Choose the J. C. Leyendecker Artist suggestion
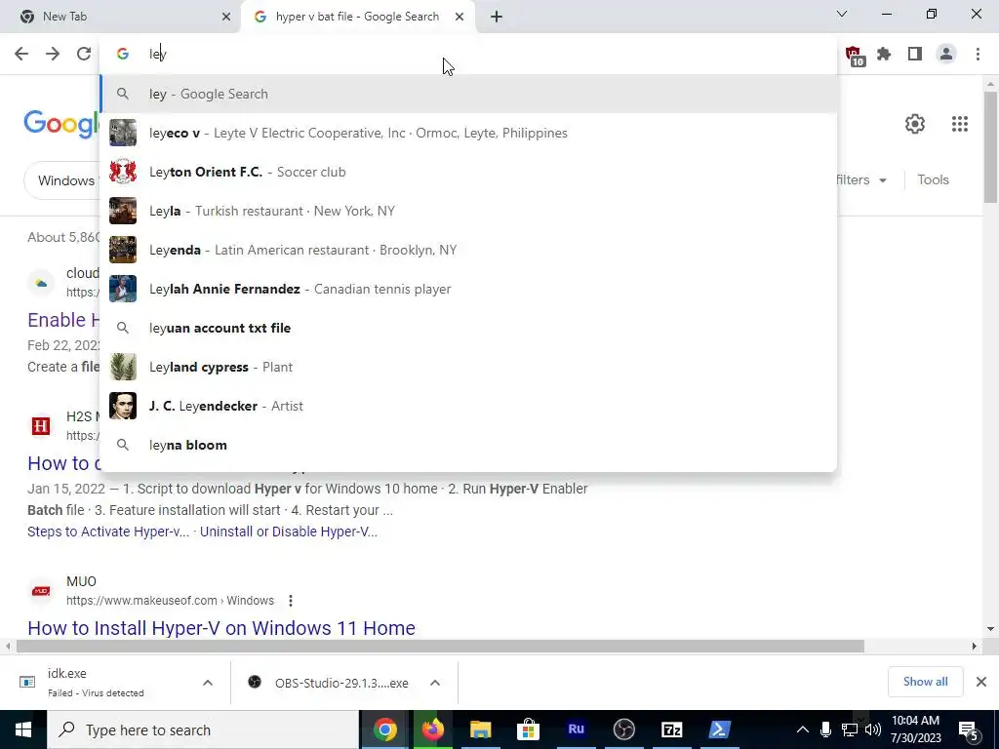Image resolution: width=999 pixels, height=749 pixels. [x=468, y=406]
